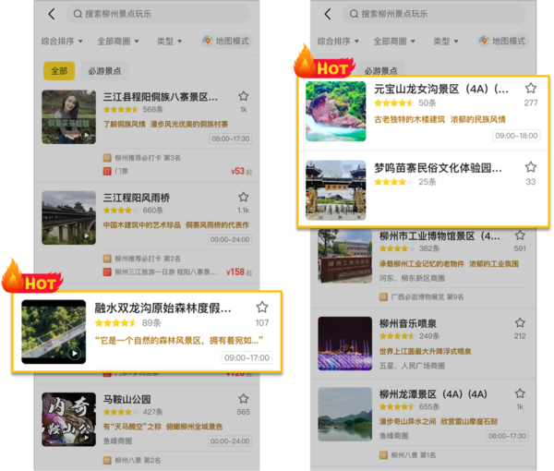Click the magnifier icon in the left search bar
This screenshot has width=554, height=471.
point(77,14)
